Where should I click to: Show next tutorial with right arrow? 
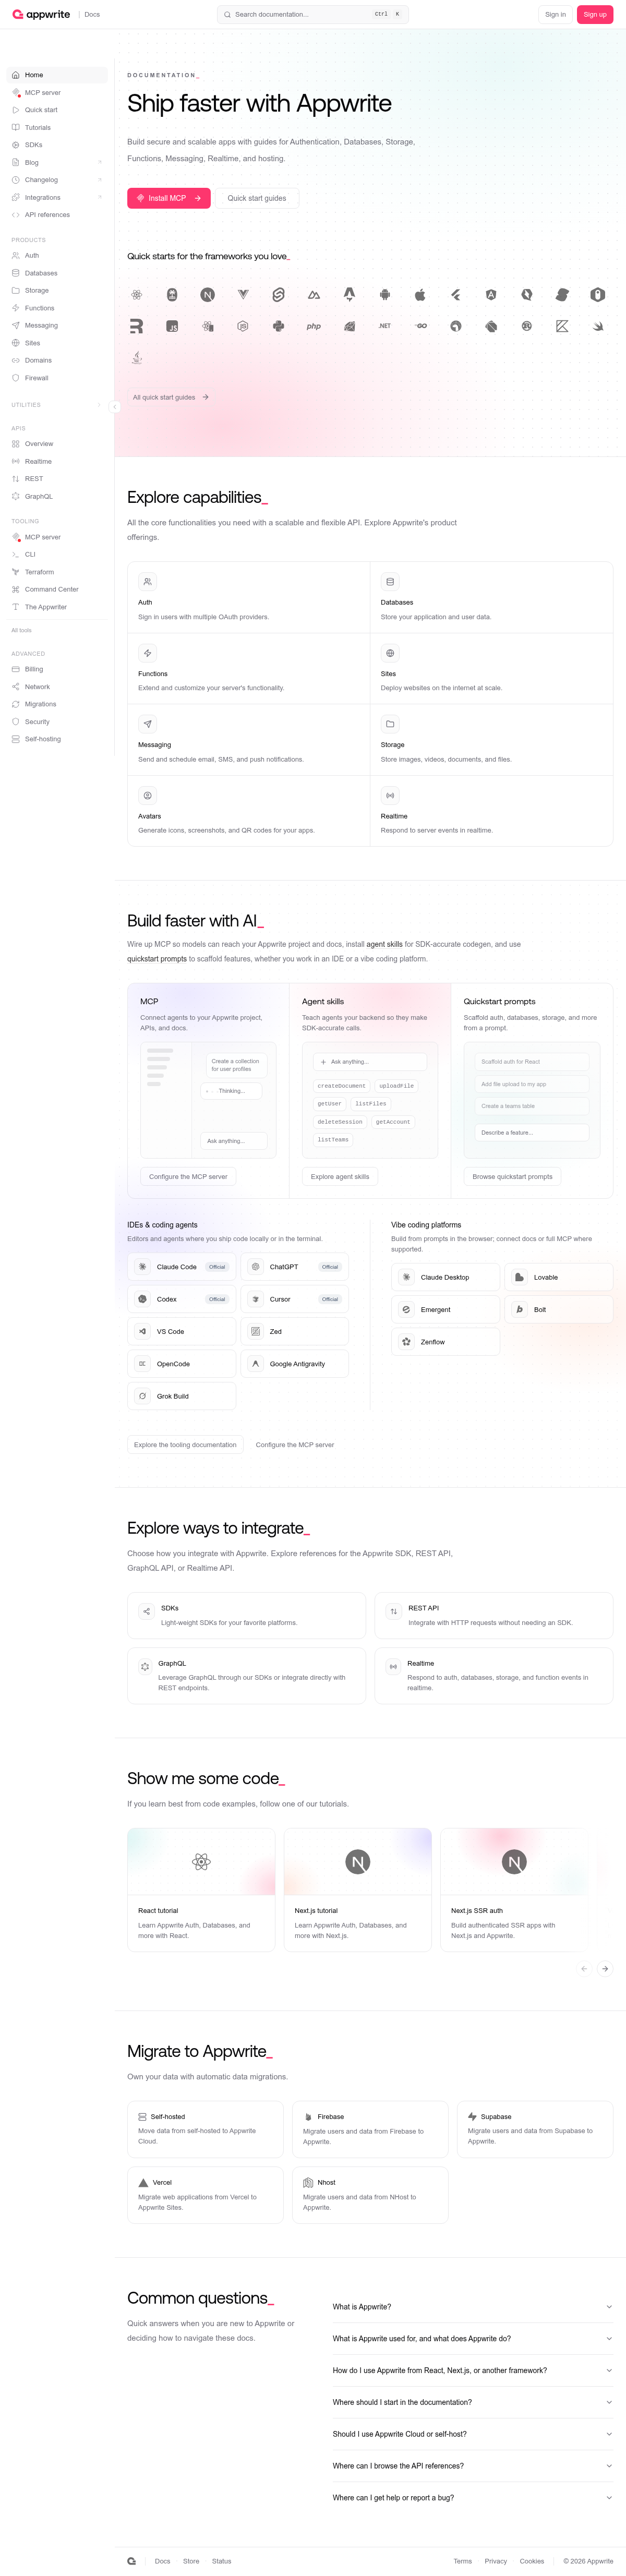coord(605,1969)
